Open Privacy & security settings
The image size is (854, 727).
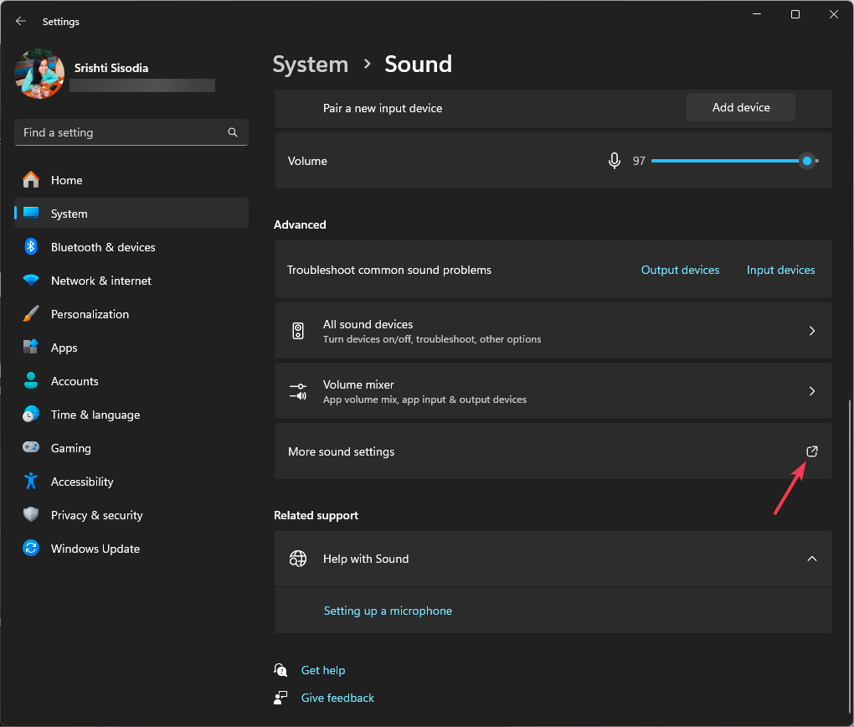[x=131, y=515]
